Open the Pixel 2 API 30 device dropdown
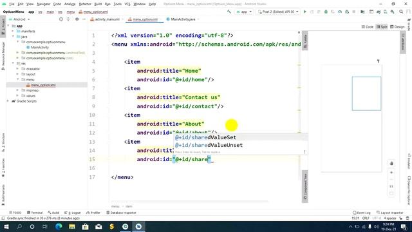The height and width of the screenshot is (232, 412). 278,12
